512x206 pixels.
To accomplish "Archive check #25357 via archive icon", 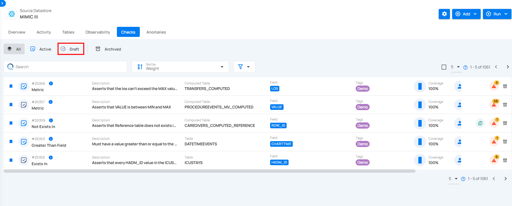I will point(505,105).
